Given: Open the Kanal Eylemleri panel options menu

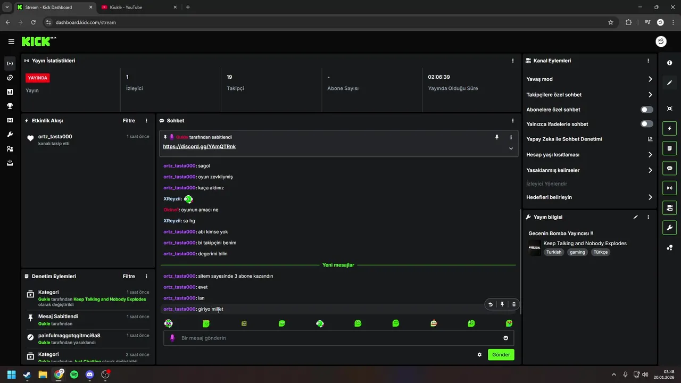Looking at the screenshot, I should 648,61.
